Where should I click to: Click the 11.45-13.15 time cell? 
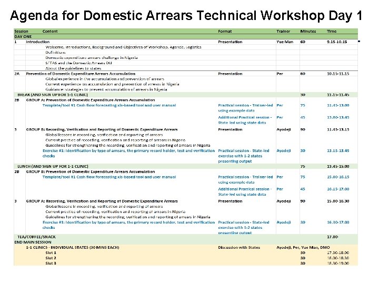[338, 129]
